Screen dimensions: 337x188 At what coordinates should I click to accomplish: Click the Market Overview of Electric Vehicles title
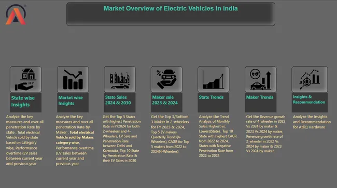(x=171, y=9)
